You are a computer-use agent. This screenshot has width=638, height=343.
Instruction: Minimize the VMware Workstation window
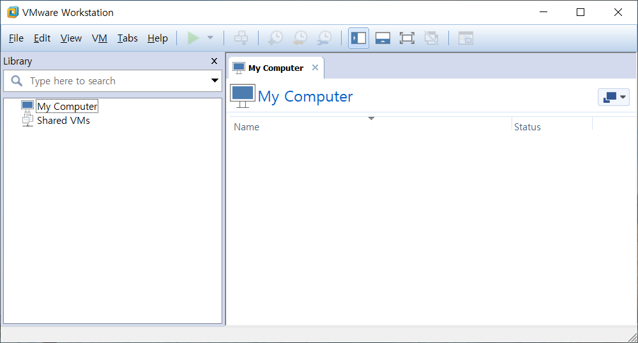[x=543, y=12]
